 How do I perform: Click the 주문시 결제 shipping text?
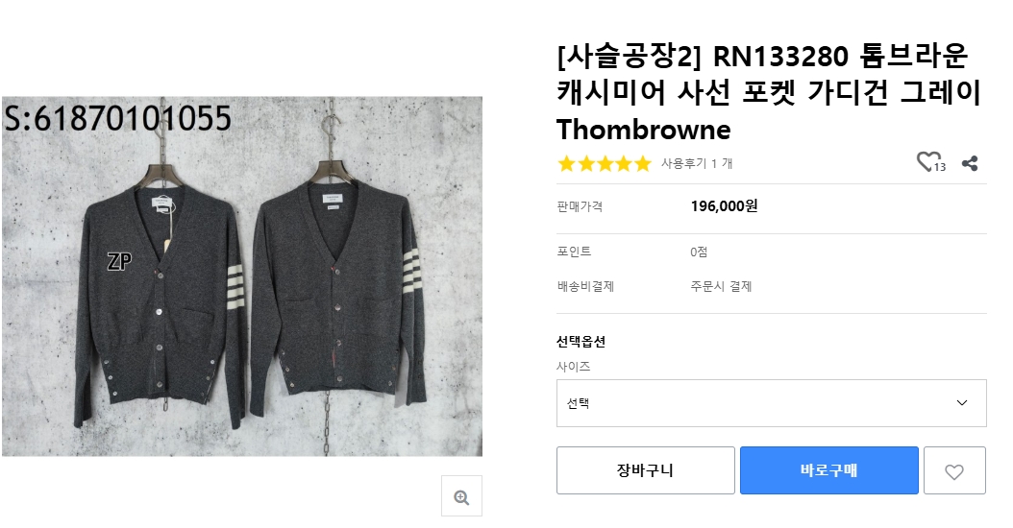click(721, 286)
